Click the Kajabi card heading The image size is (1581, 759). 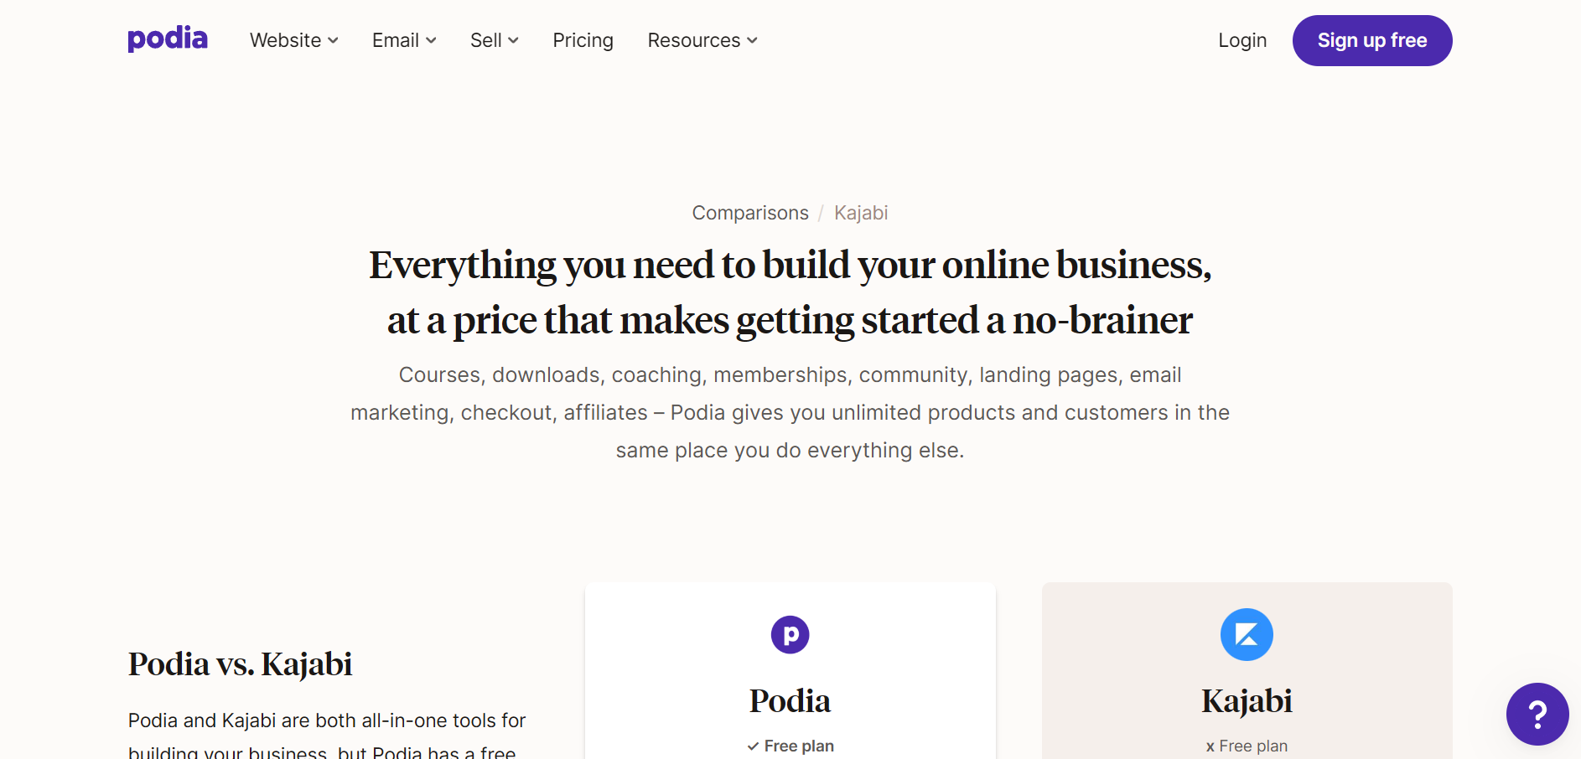(x=1247, y=700)
